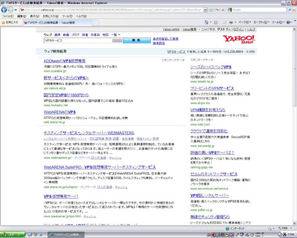This screenshot has height=238, width=297.
Task: Open the feeds icon in the command bar
Action: [216, 22]
